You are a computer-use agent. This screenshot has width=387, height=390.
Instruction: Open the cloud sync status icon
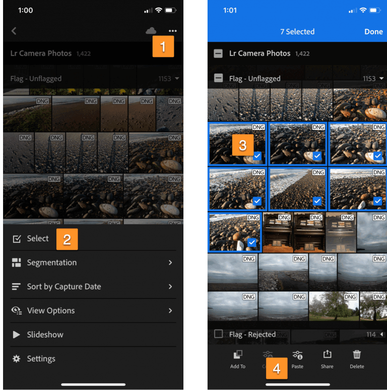151,31
